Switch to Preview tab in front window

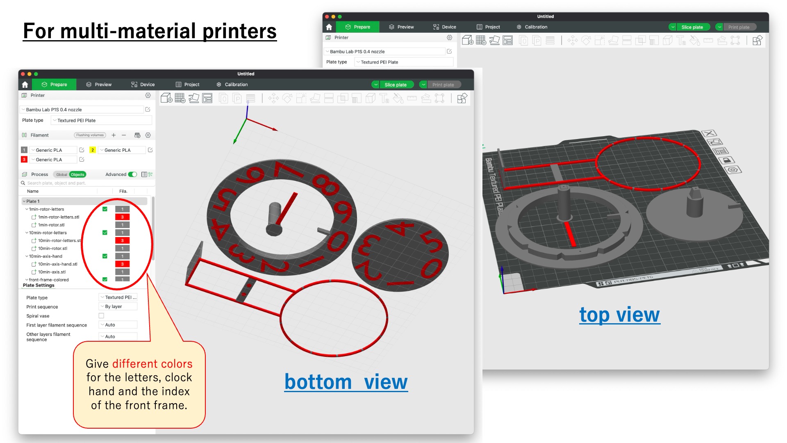99,85
